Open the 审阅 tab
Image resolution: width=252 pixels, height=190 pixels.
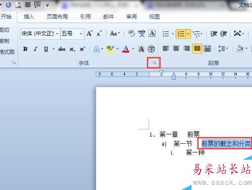[132, 17]
